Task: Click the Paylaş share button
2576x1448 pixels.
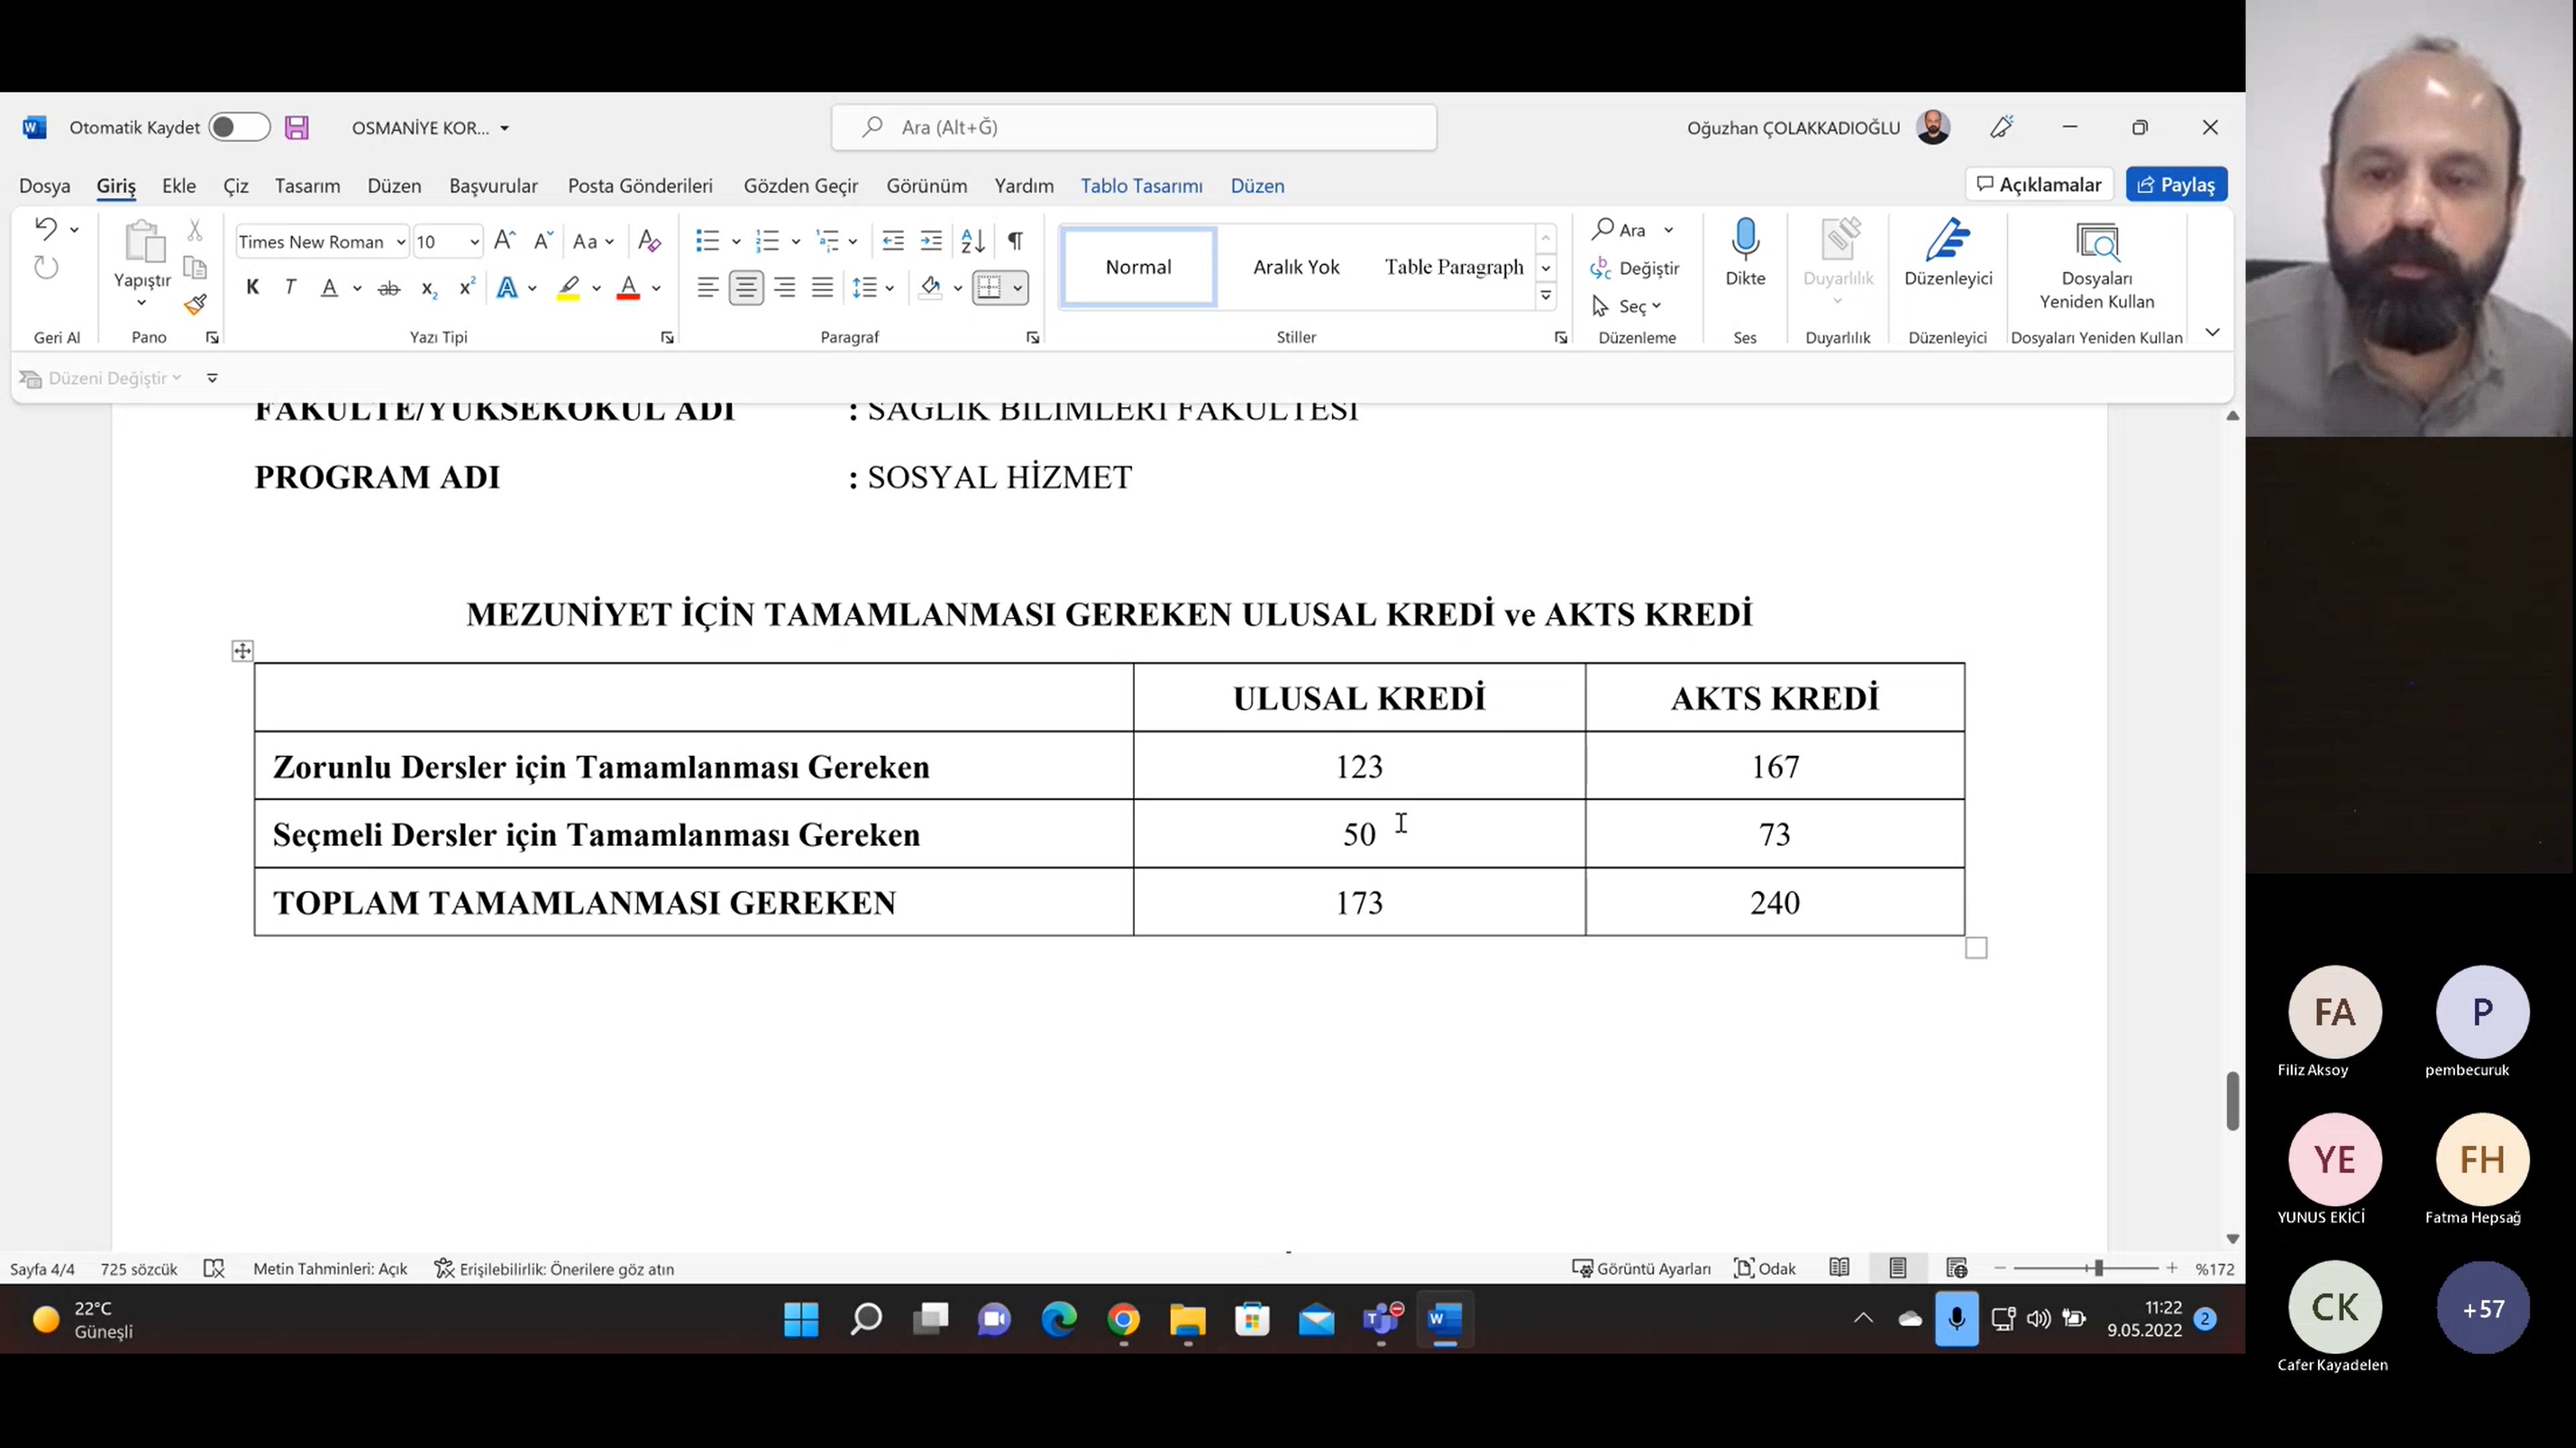Action: 2176,185
